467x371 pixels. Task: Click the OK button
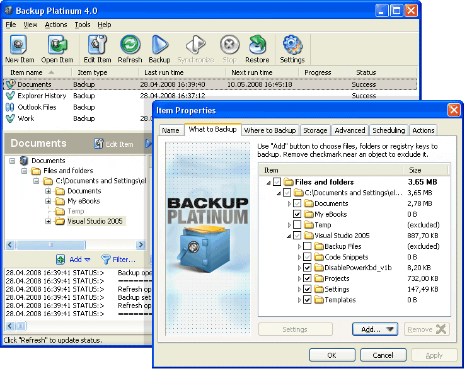pos(332,355)
